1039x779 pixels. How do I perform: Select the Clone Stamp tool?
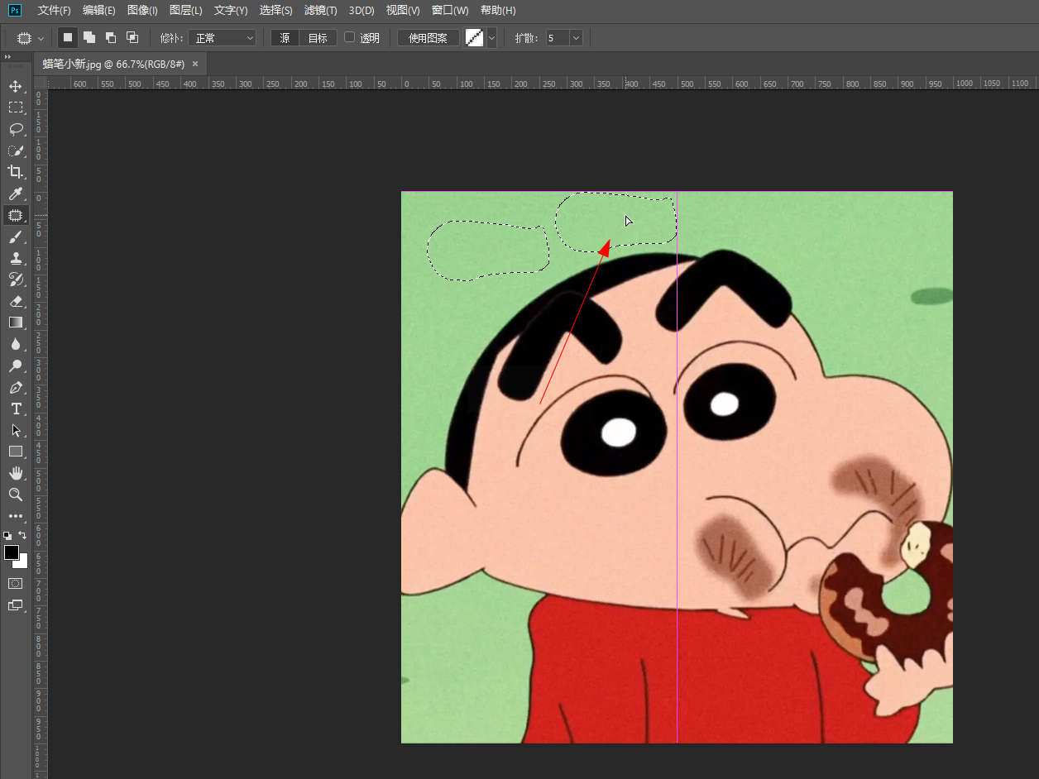(16, 258)
